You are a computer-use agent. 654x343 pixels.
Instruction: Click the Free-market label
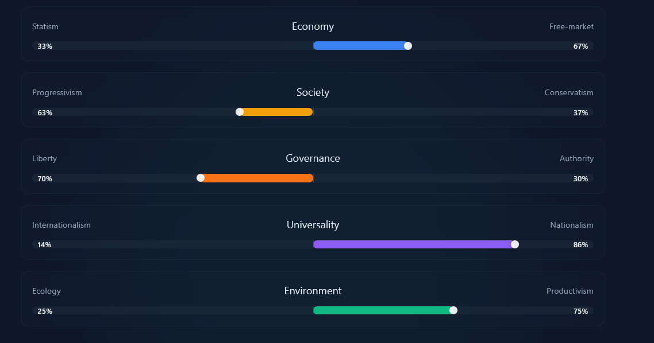point(571,27)
